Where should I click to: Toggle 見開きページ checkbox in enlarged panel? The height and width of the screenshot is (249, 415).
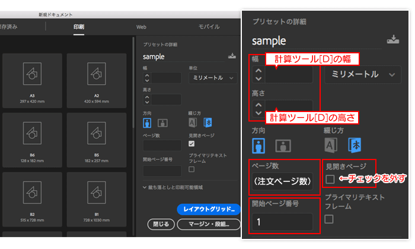[330, 178]
